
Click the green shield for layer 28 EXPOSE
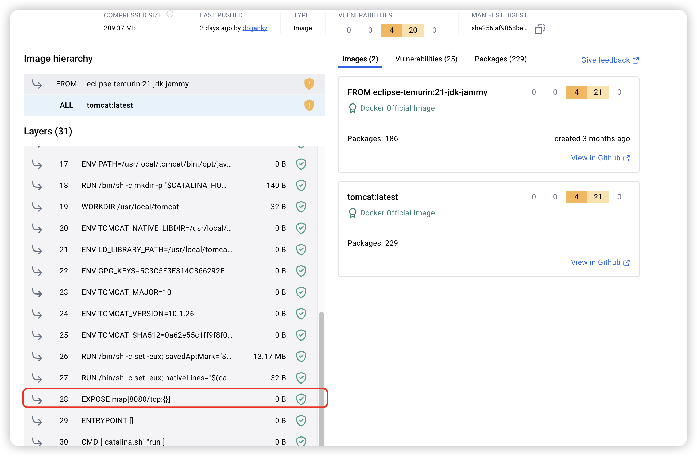click(301, 399)
